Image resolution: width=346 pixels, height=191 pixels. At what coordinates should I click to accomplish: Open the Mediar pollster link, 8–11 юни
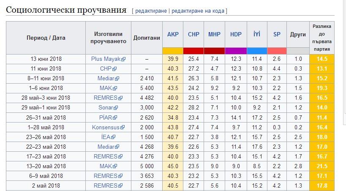pos(106,79)
